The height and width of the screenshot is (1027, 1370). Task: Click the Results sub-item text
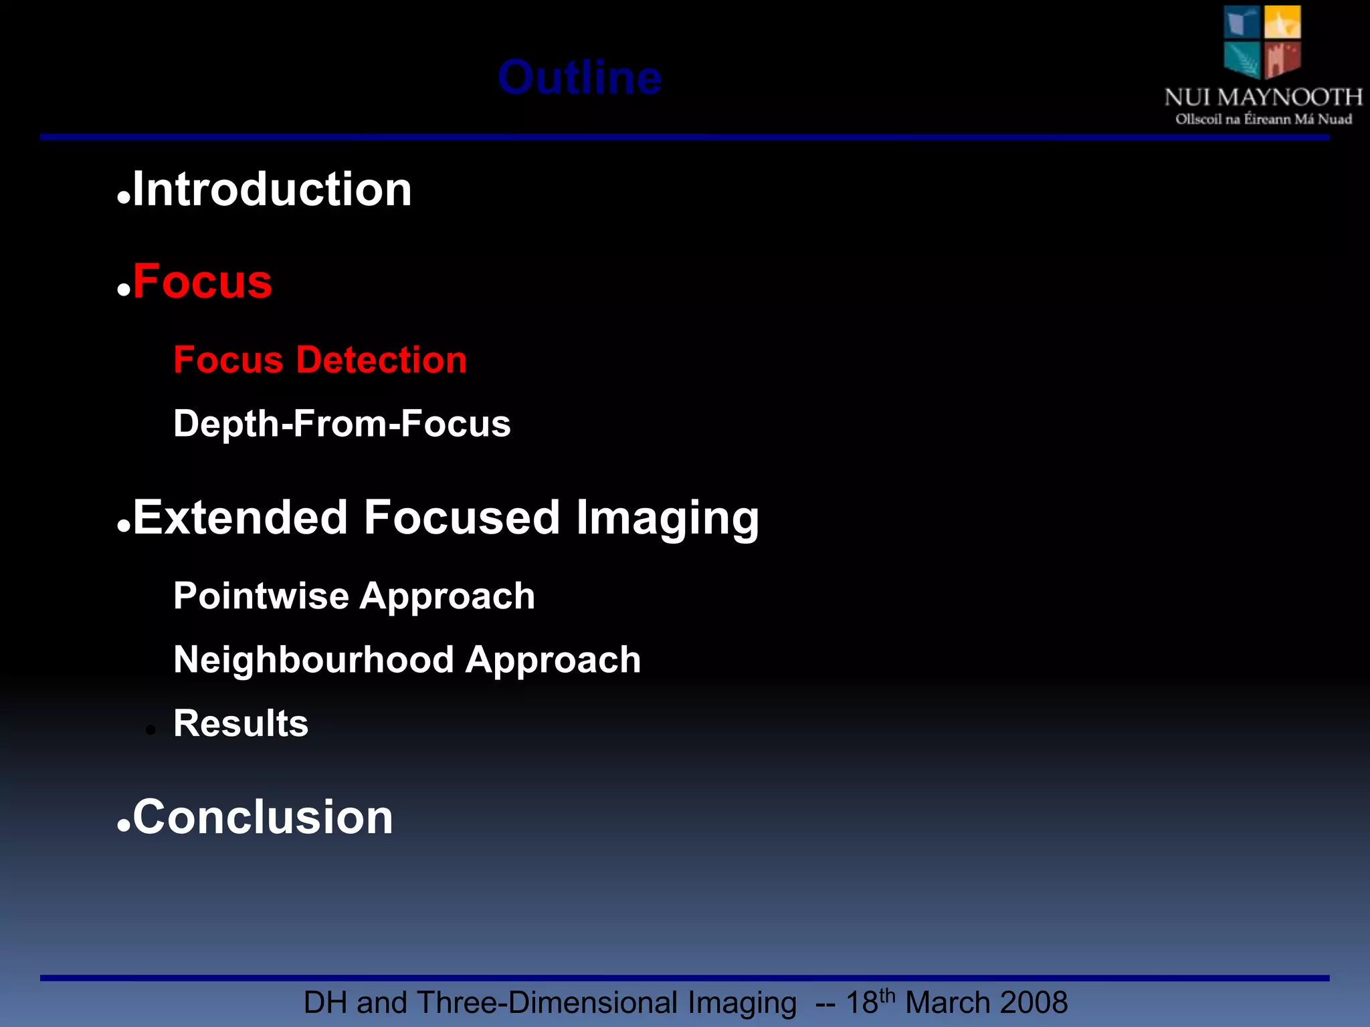pyautogui.click(x=241, y=723)
